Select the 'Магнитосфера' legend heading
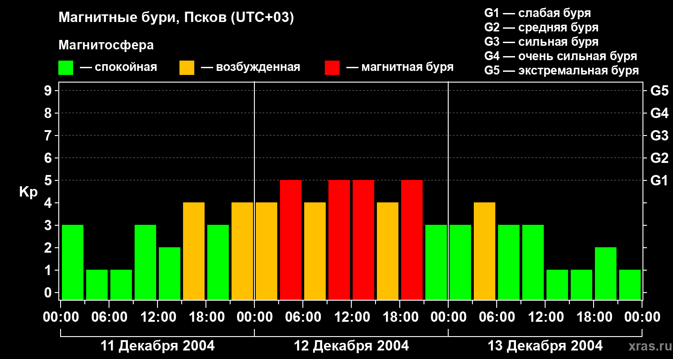Viewport: 673px width, 359px height. point(106,45)
